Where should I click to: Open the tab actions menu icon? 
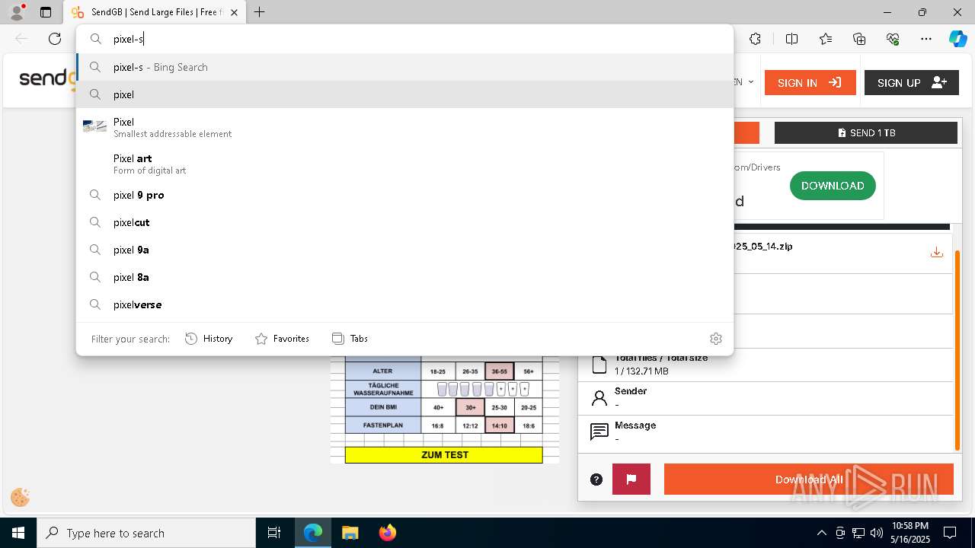click(46, 12)
